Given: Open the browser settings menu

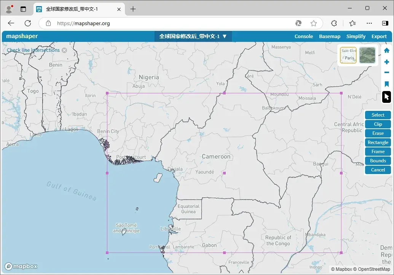Looking at the screenshot, I should [x=369, y=23].
